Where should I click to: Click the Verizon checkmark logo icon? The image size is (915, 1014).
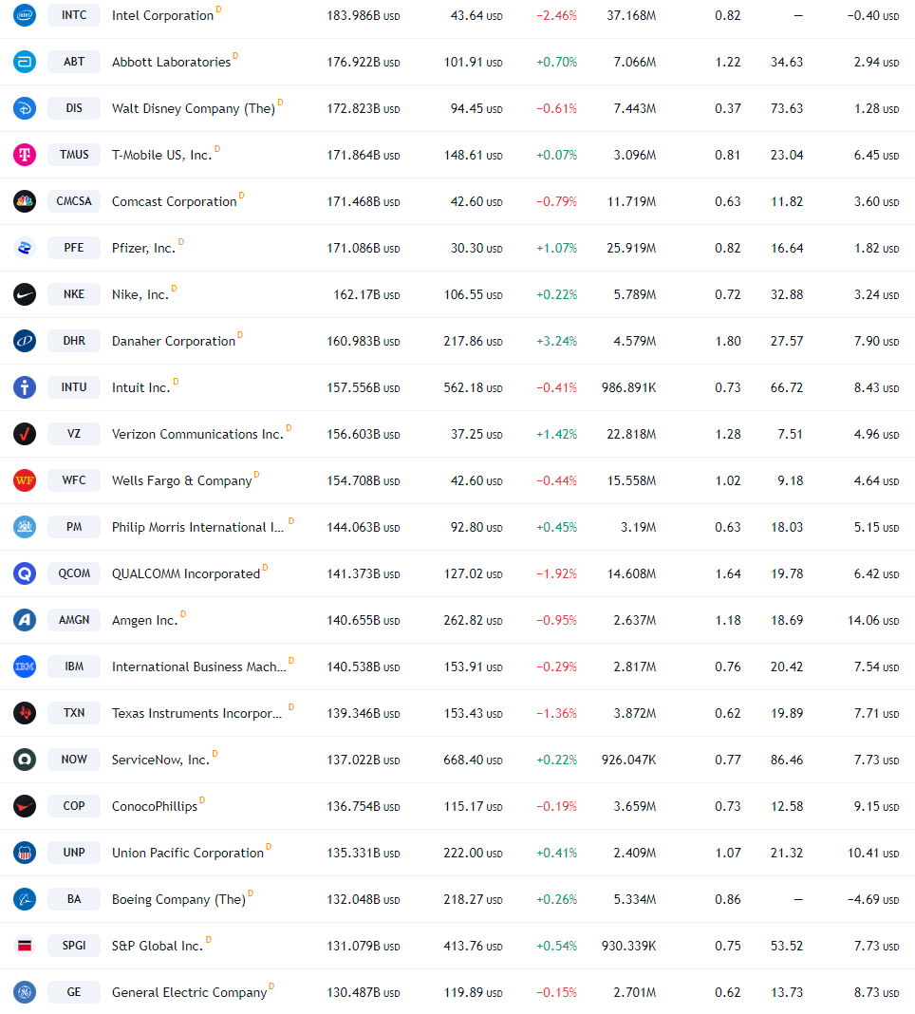point(25,434)
